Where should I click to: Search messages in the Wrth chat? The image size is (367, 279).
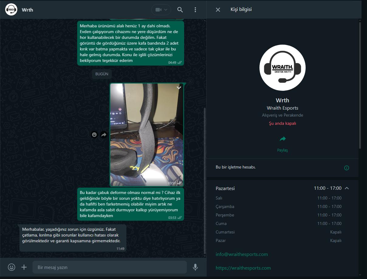pos(180,9)
